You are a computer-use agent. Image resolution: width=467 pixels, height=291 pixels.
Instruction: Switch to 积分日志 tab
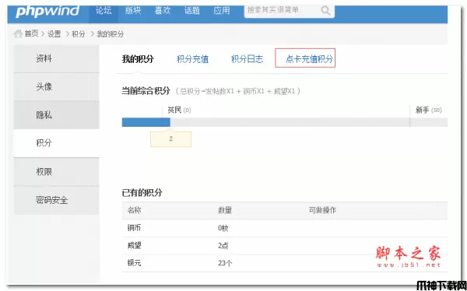248,59
